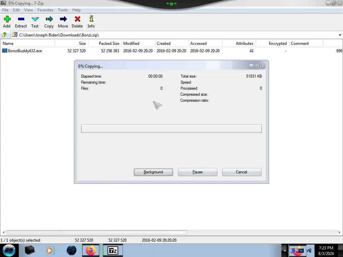Sort by the Modified column header
The image size is (343, 257).
pos(138,44)
